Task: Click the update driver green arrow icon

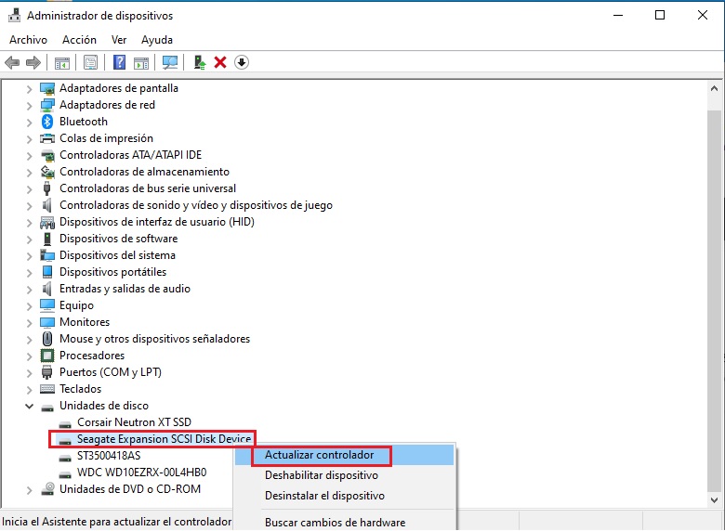Action: click(x=199, y=62)
